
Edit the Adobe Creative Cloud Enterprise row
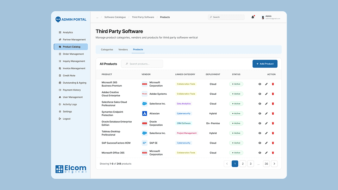click(266, 94)
